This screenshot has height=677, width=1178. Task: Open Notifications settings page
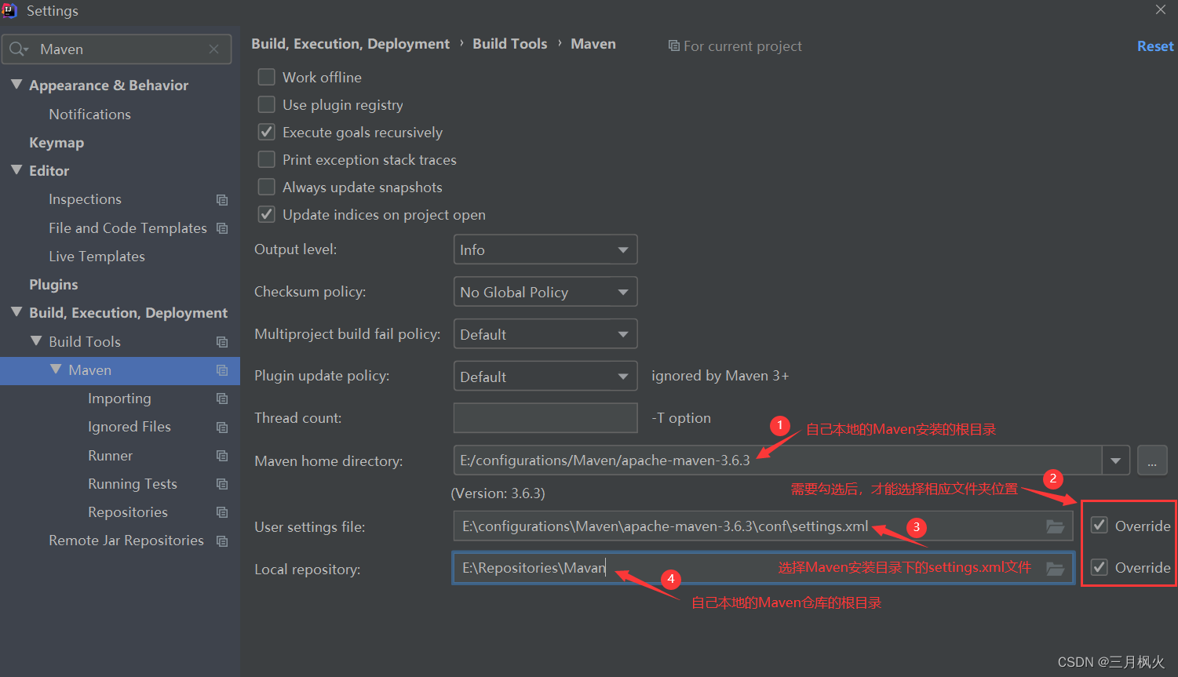click(x=89, y=115)
